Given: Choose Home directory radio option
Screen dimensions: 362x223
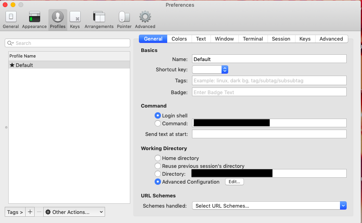Looking at the screenshot, I should pos(158,158).
